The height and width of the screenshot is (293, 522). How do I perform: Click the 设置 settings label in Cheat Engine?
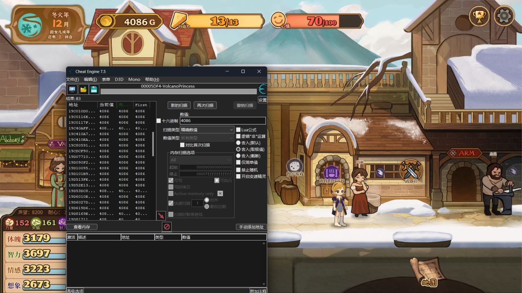(263, 100)
